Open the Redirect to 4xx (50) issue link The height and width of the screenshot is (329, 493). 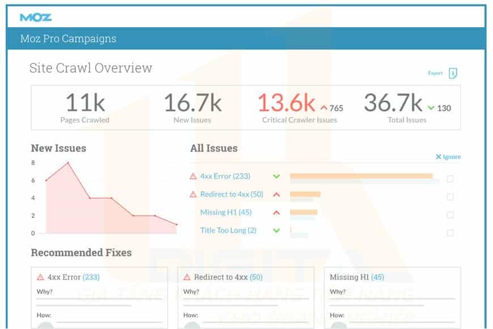pos(232,194)
